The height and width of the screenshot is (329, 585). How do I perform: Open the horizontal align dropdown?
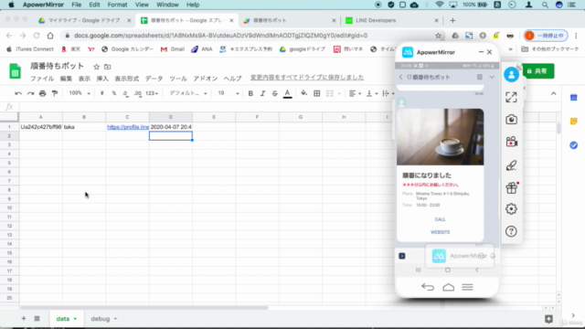[355, 93]
